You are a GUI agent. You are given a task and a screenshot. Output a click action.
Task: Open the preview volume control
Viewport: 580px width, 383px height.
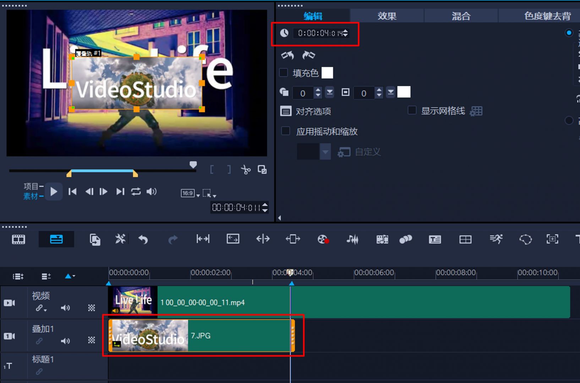152,192
